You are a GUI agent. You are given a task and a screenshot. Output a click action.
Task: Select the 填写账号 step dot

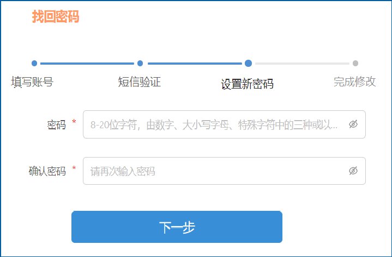tap(34, 63)
